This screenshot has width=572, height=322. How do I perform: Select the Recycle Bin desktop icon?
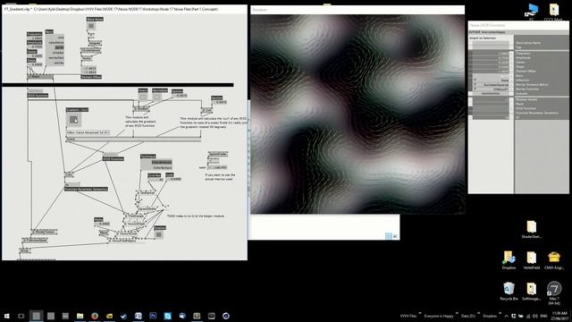pyautogui.click(x=509, y=291)
